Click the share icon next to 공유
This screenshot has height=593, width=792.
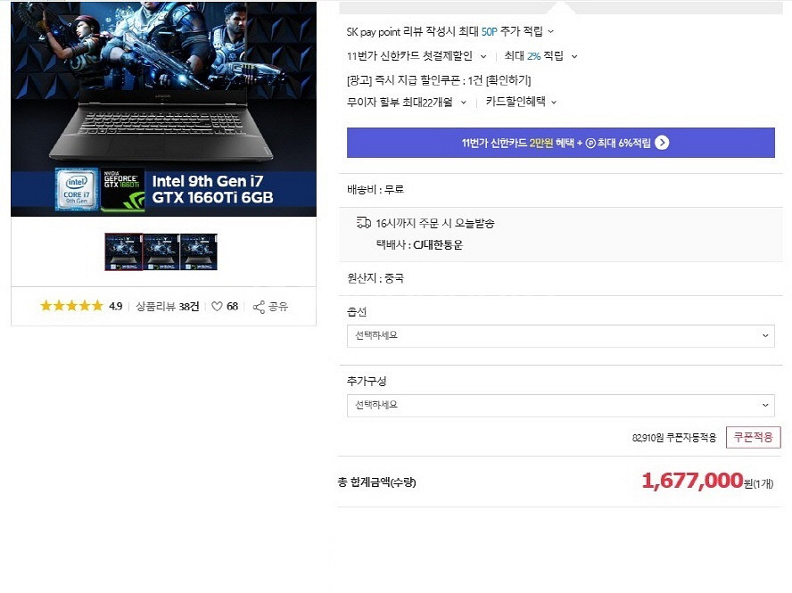(x=259, y=307)
